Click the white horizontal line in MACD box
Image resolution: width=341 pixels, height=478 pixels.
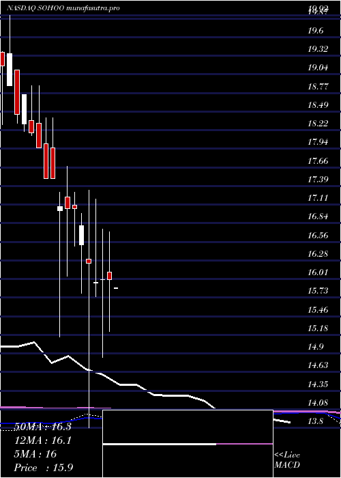point(160,444)
